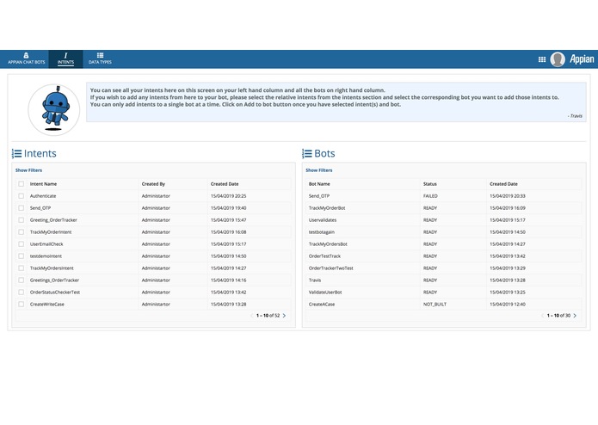Check the Greeting_OrderTracker intent checkbox
Viewport: 598px width, 425px height.
(21, 220)
